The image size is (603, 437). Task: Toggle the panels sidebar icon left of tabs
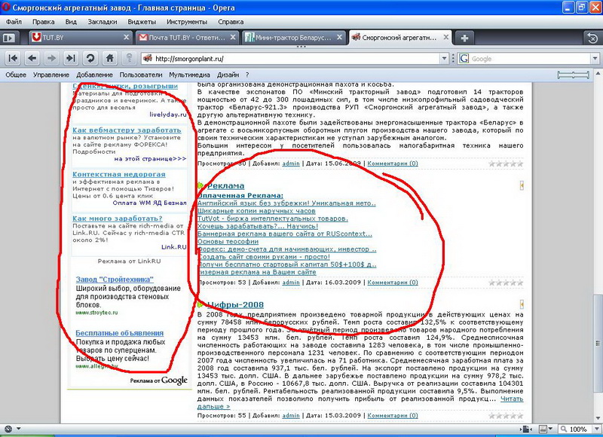[9, 38]
